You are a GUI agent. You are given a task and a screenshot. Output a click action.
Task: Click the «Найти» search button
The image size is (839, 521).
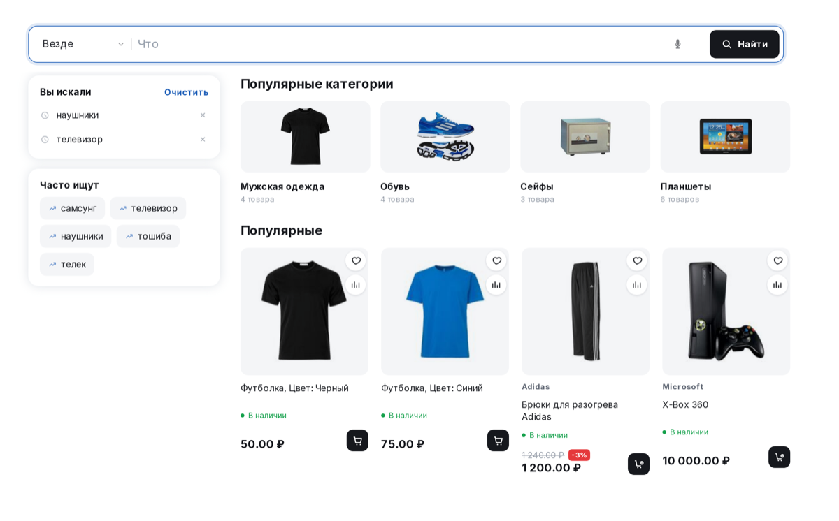point(744,44)
